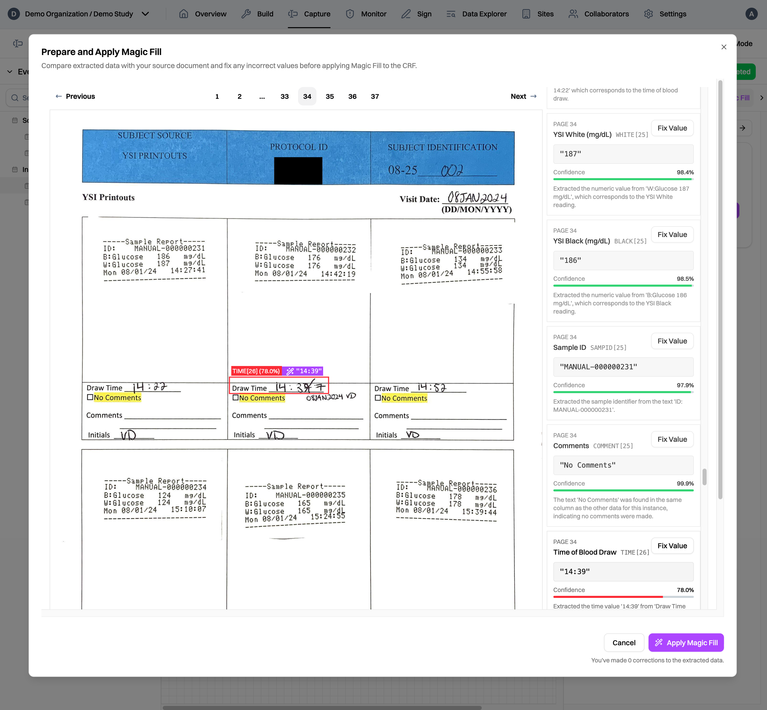
Task: Check No Comments box under Draw Time 14:37
Action: coord(235,398)
